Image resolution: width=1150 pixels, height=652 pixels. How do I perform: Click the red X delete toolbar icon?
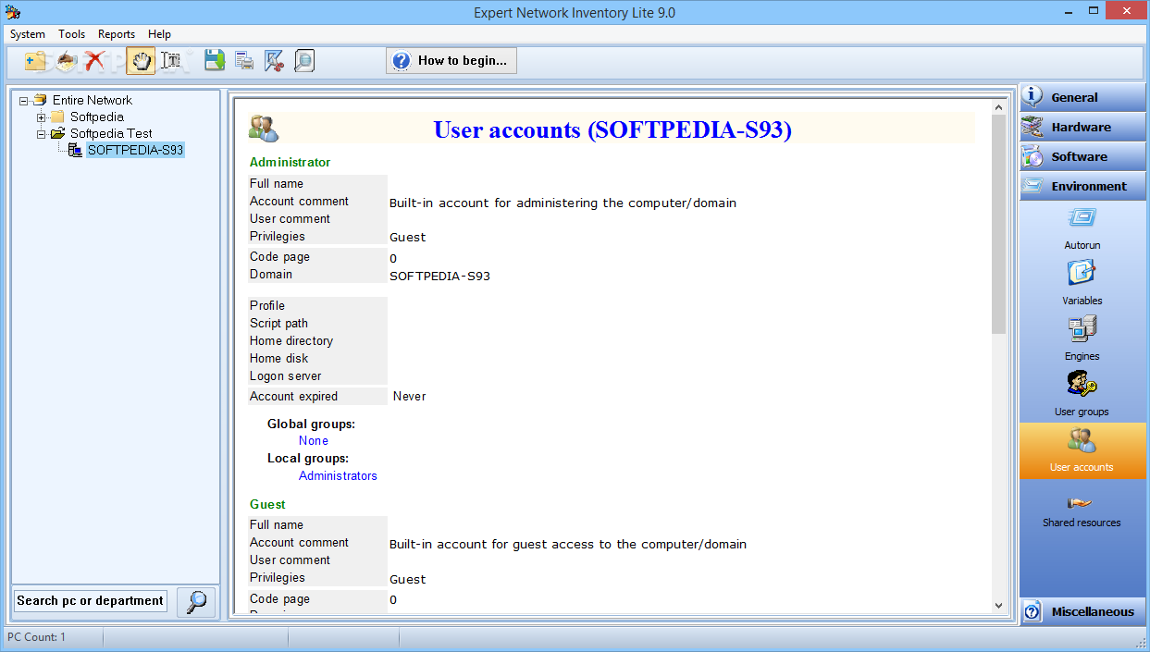(95, 61)
